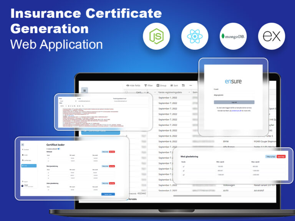Image resolution: width=295 pixels, height=221 pixels.
Task: Click the Airtable logo at the bottom
Action: pos(132,199)
